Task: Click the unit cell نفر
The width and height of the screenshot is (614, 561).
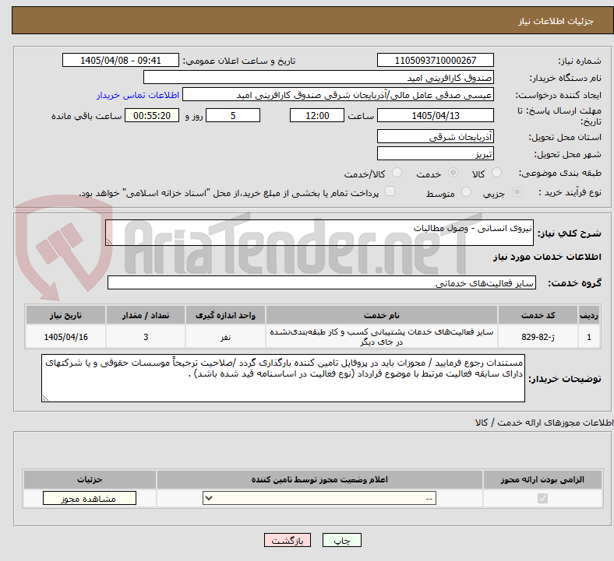Action: [225, 337]
